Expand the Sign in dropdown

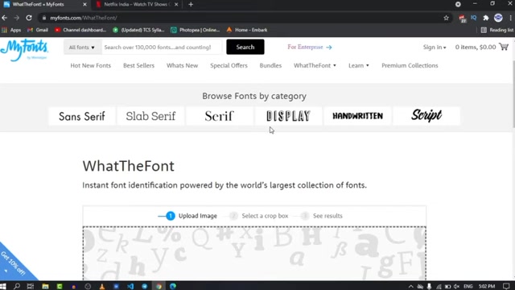point(435,47)
